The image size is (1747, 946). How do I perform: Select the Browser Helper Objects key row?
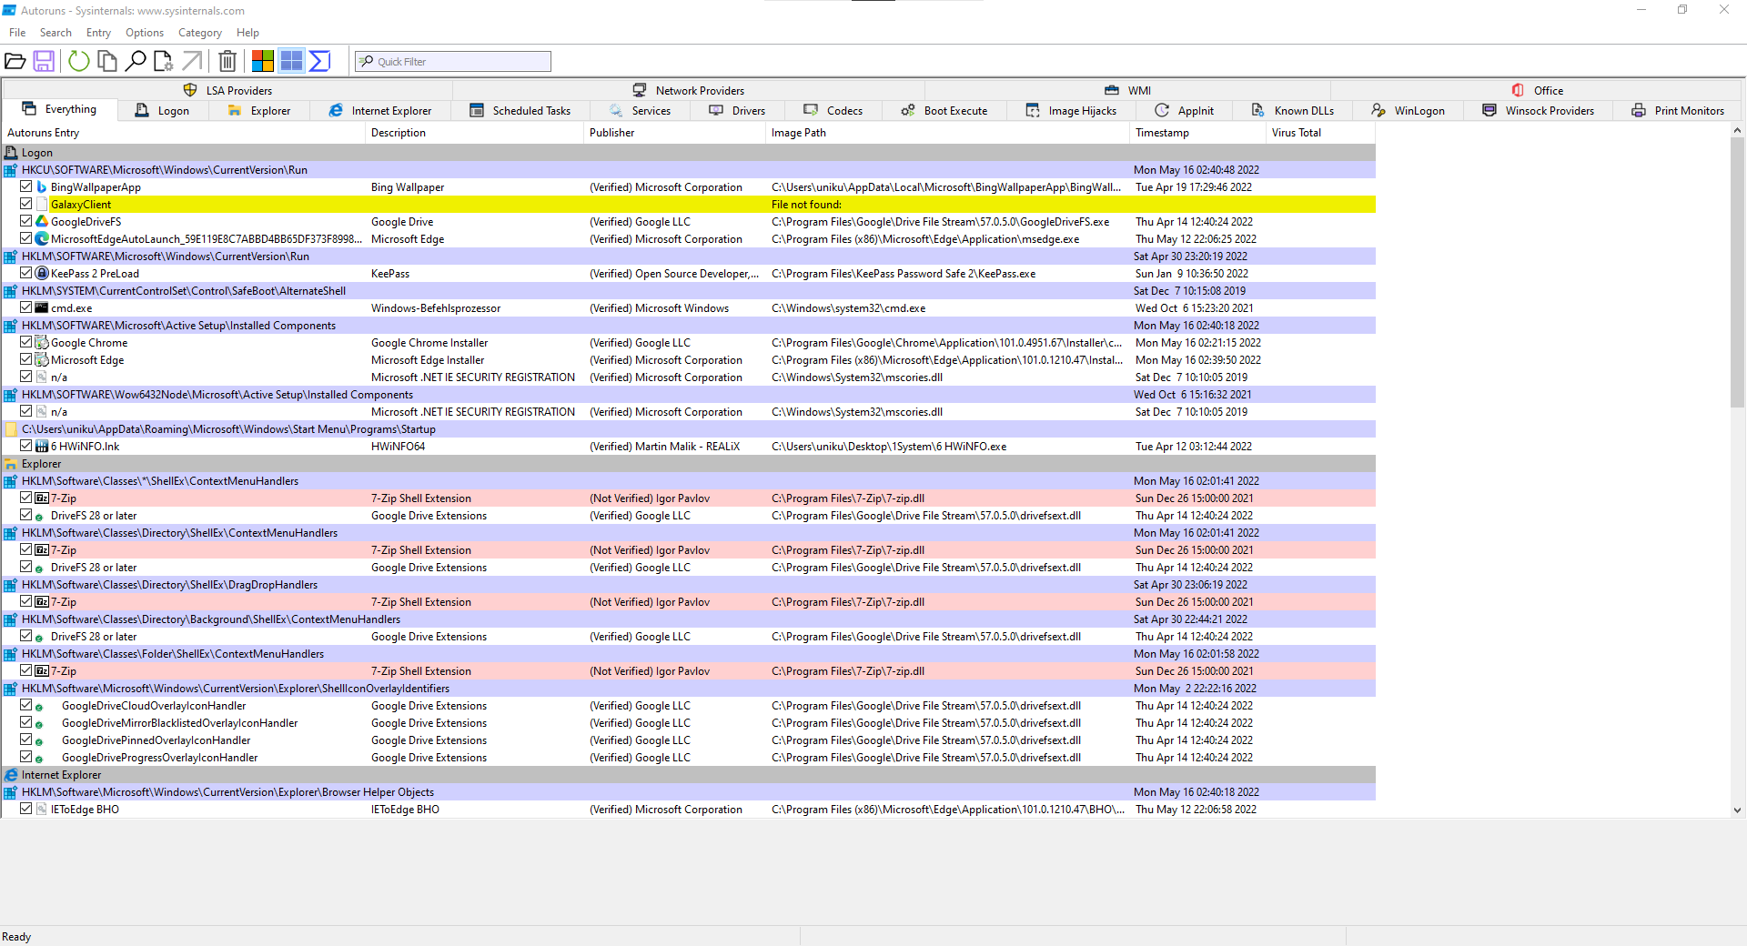[x=689, y=792]
